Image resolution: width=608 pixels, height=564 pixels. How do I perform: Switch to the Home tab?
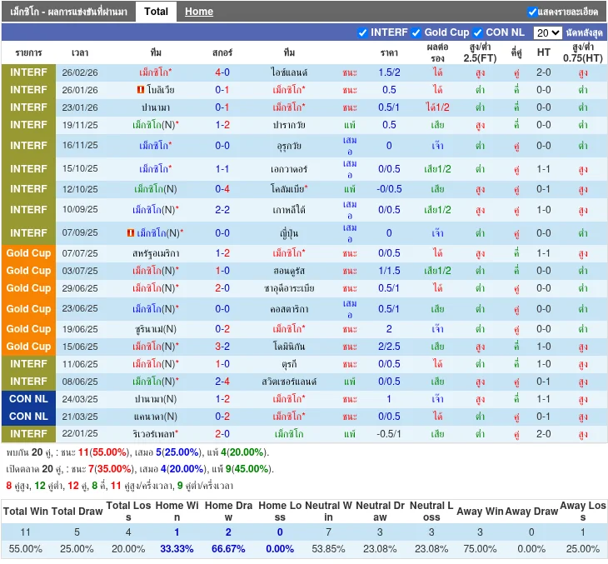point(199,12)
